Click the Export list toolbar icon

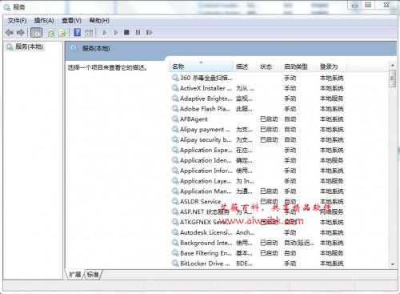[x=62, y=33]
